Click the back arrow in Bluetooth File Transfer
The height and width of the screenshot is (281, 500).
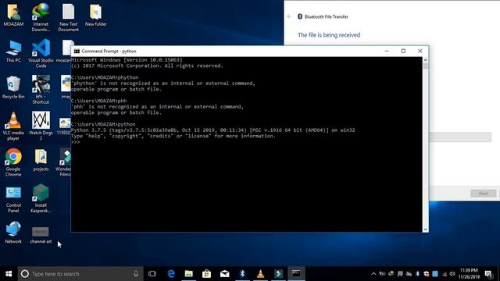289,16
